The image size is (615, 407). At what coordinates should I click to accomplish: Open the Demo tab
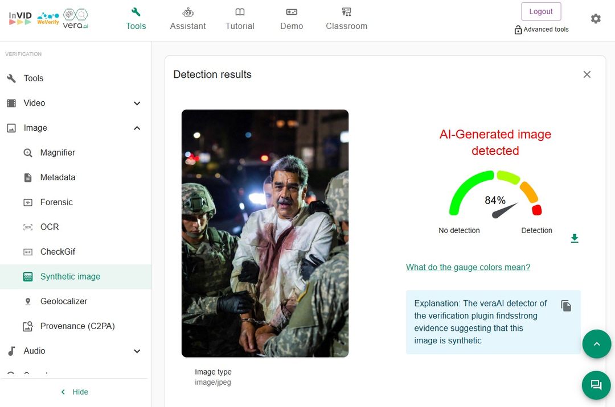[x=292, y=19]
